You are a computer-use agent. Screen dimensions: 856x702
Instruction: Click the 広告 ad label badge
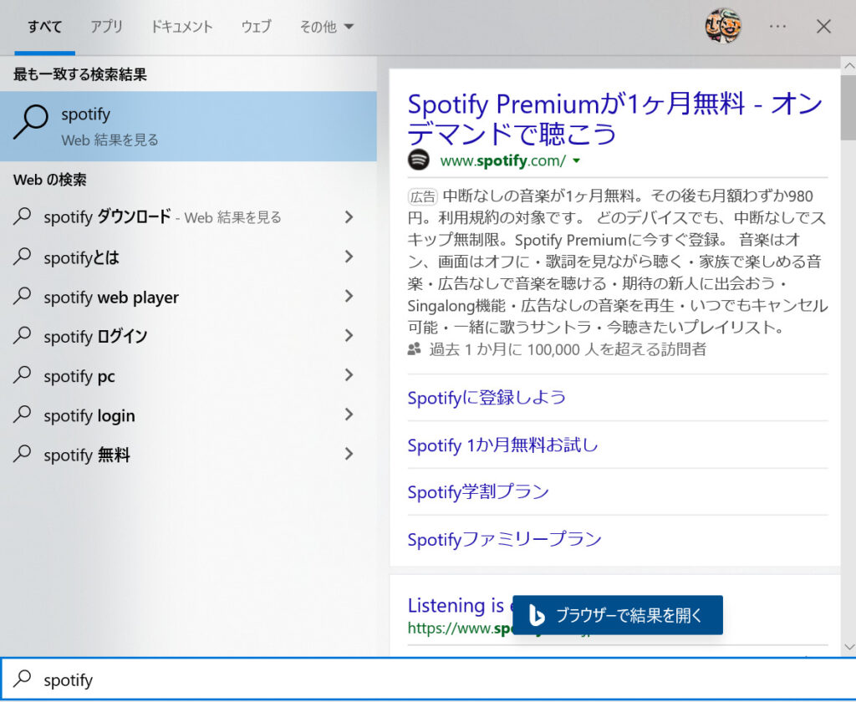[422, 196]
